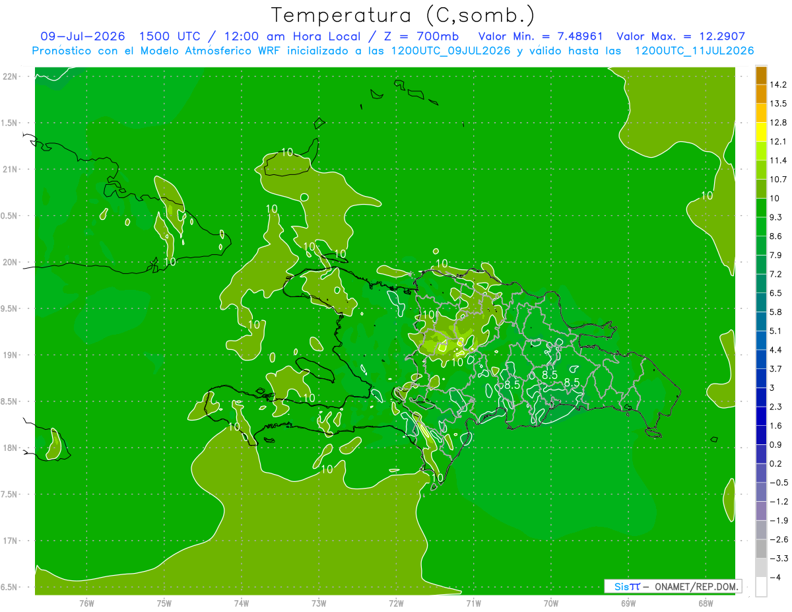792x612 pixels.
Task: Select the "0.9" colorbar value
Action: (776, 444)
